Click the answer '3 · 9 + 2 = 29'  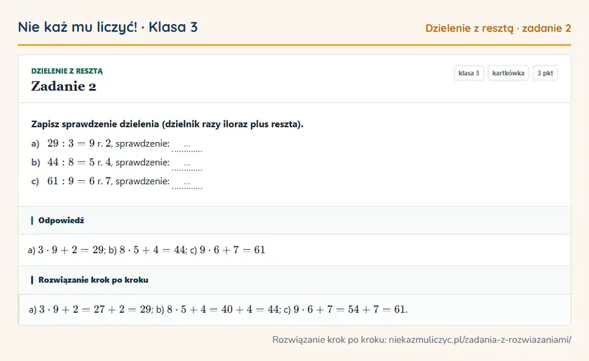71,250
